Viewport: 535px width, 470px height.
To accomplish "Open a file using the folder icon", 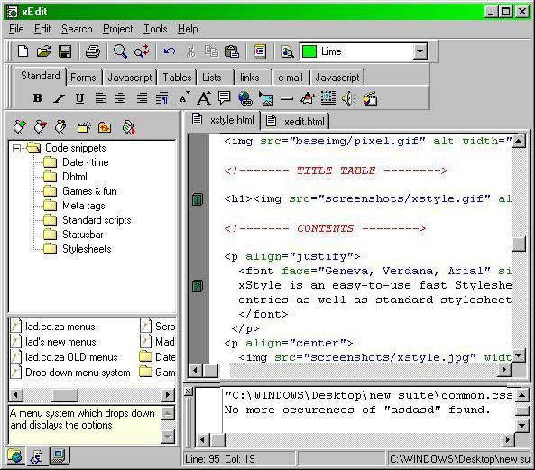I will (43, 51).
